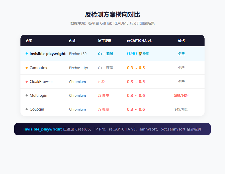Click the trophy icon beside 0.90
The width and height of the screenshot is (225, 174).
[140, 54]
